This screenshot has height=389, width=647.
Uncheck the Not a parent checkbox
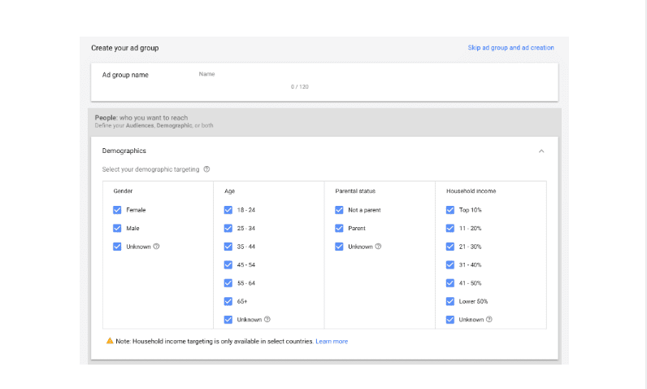pos(339,210)
